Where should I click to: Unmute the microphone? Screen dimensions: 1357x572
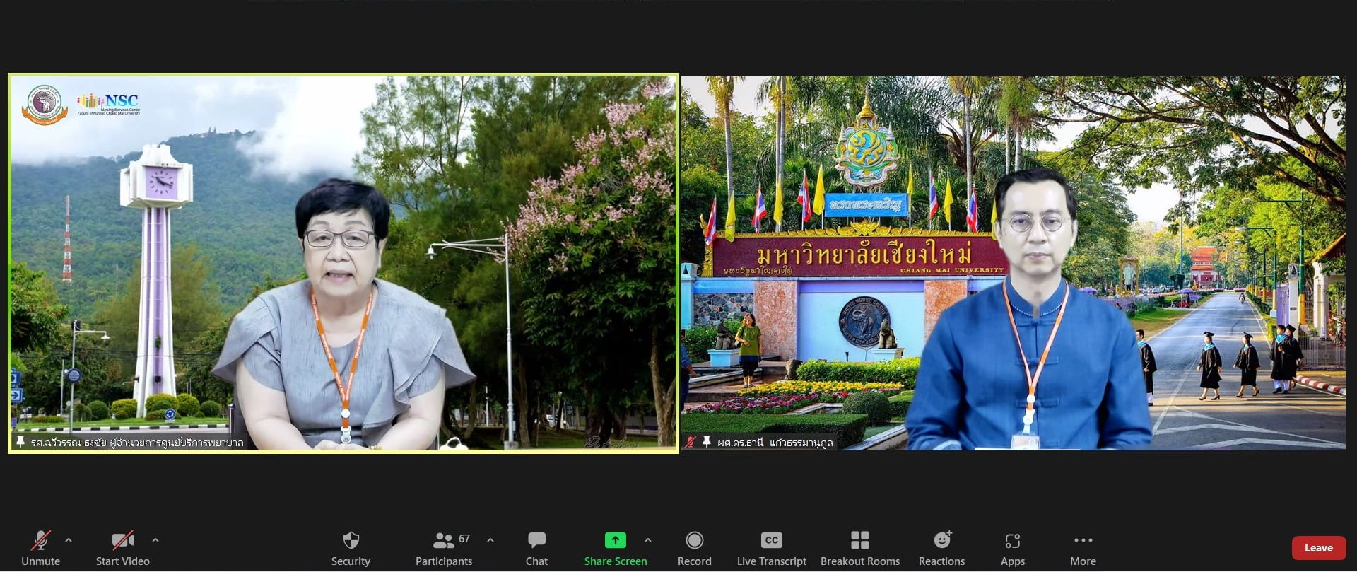click(x=40, y=548)
